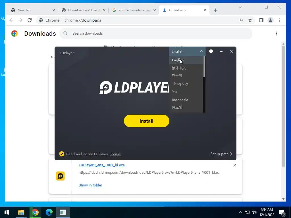Click the LDPlayer file icon in downloads
The width and height of the screenshot is (291, 218).
click(x=60, y=176)
